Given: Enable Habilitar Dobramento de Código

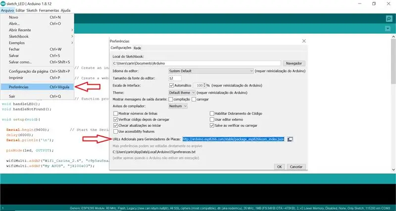Looking at the screenshot, I should click(x=212, y=113).
